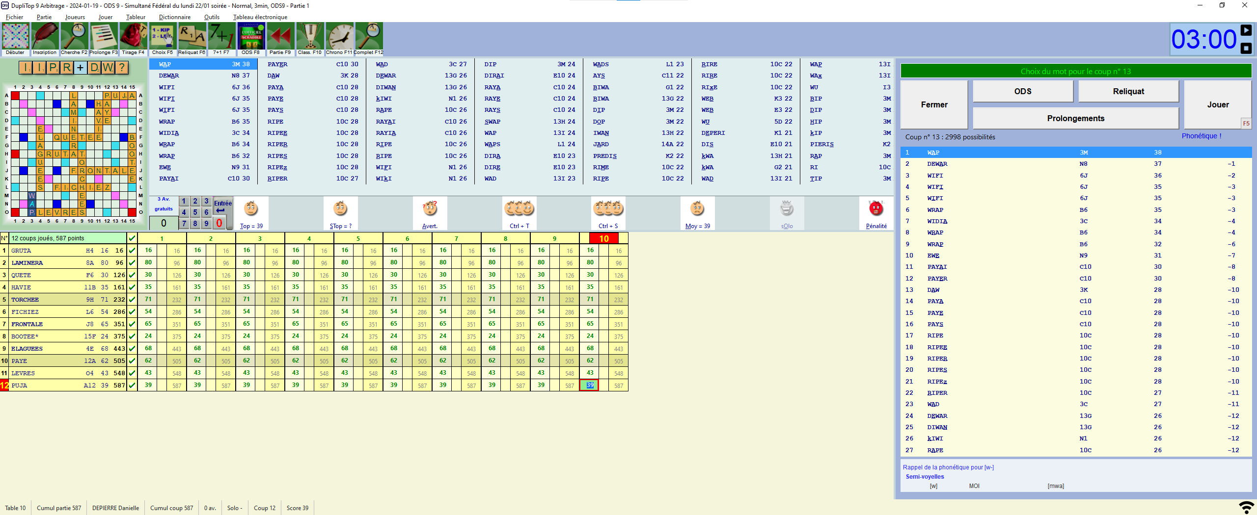
Task: Open the Dictionnaire menu
Action: (174, 17)
